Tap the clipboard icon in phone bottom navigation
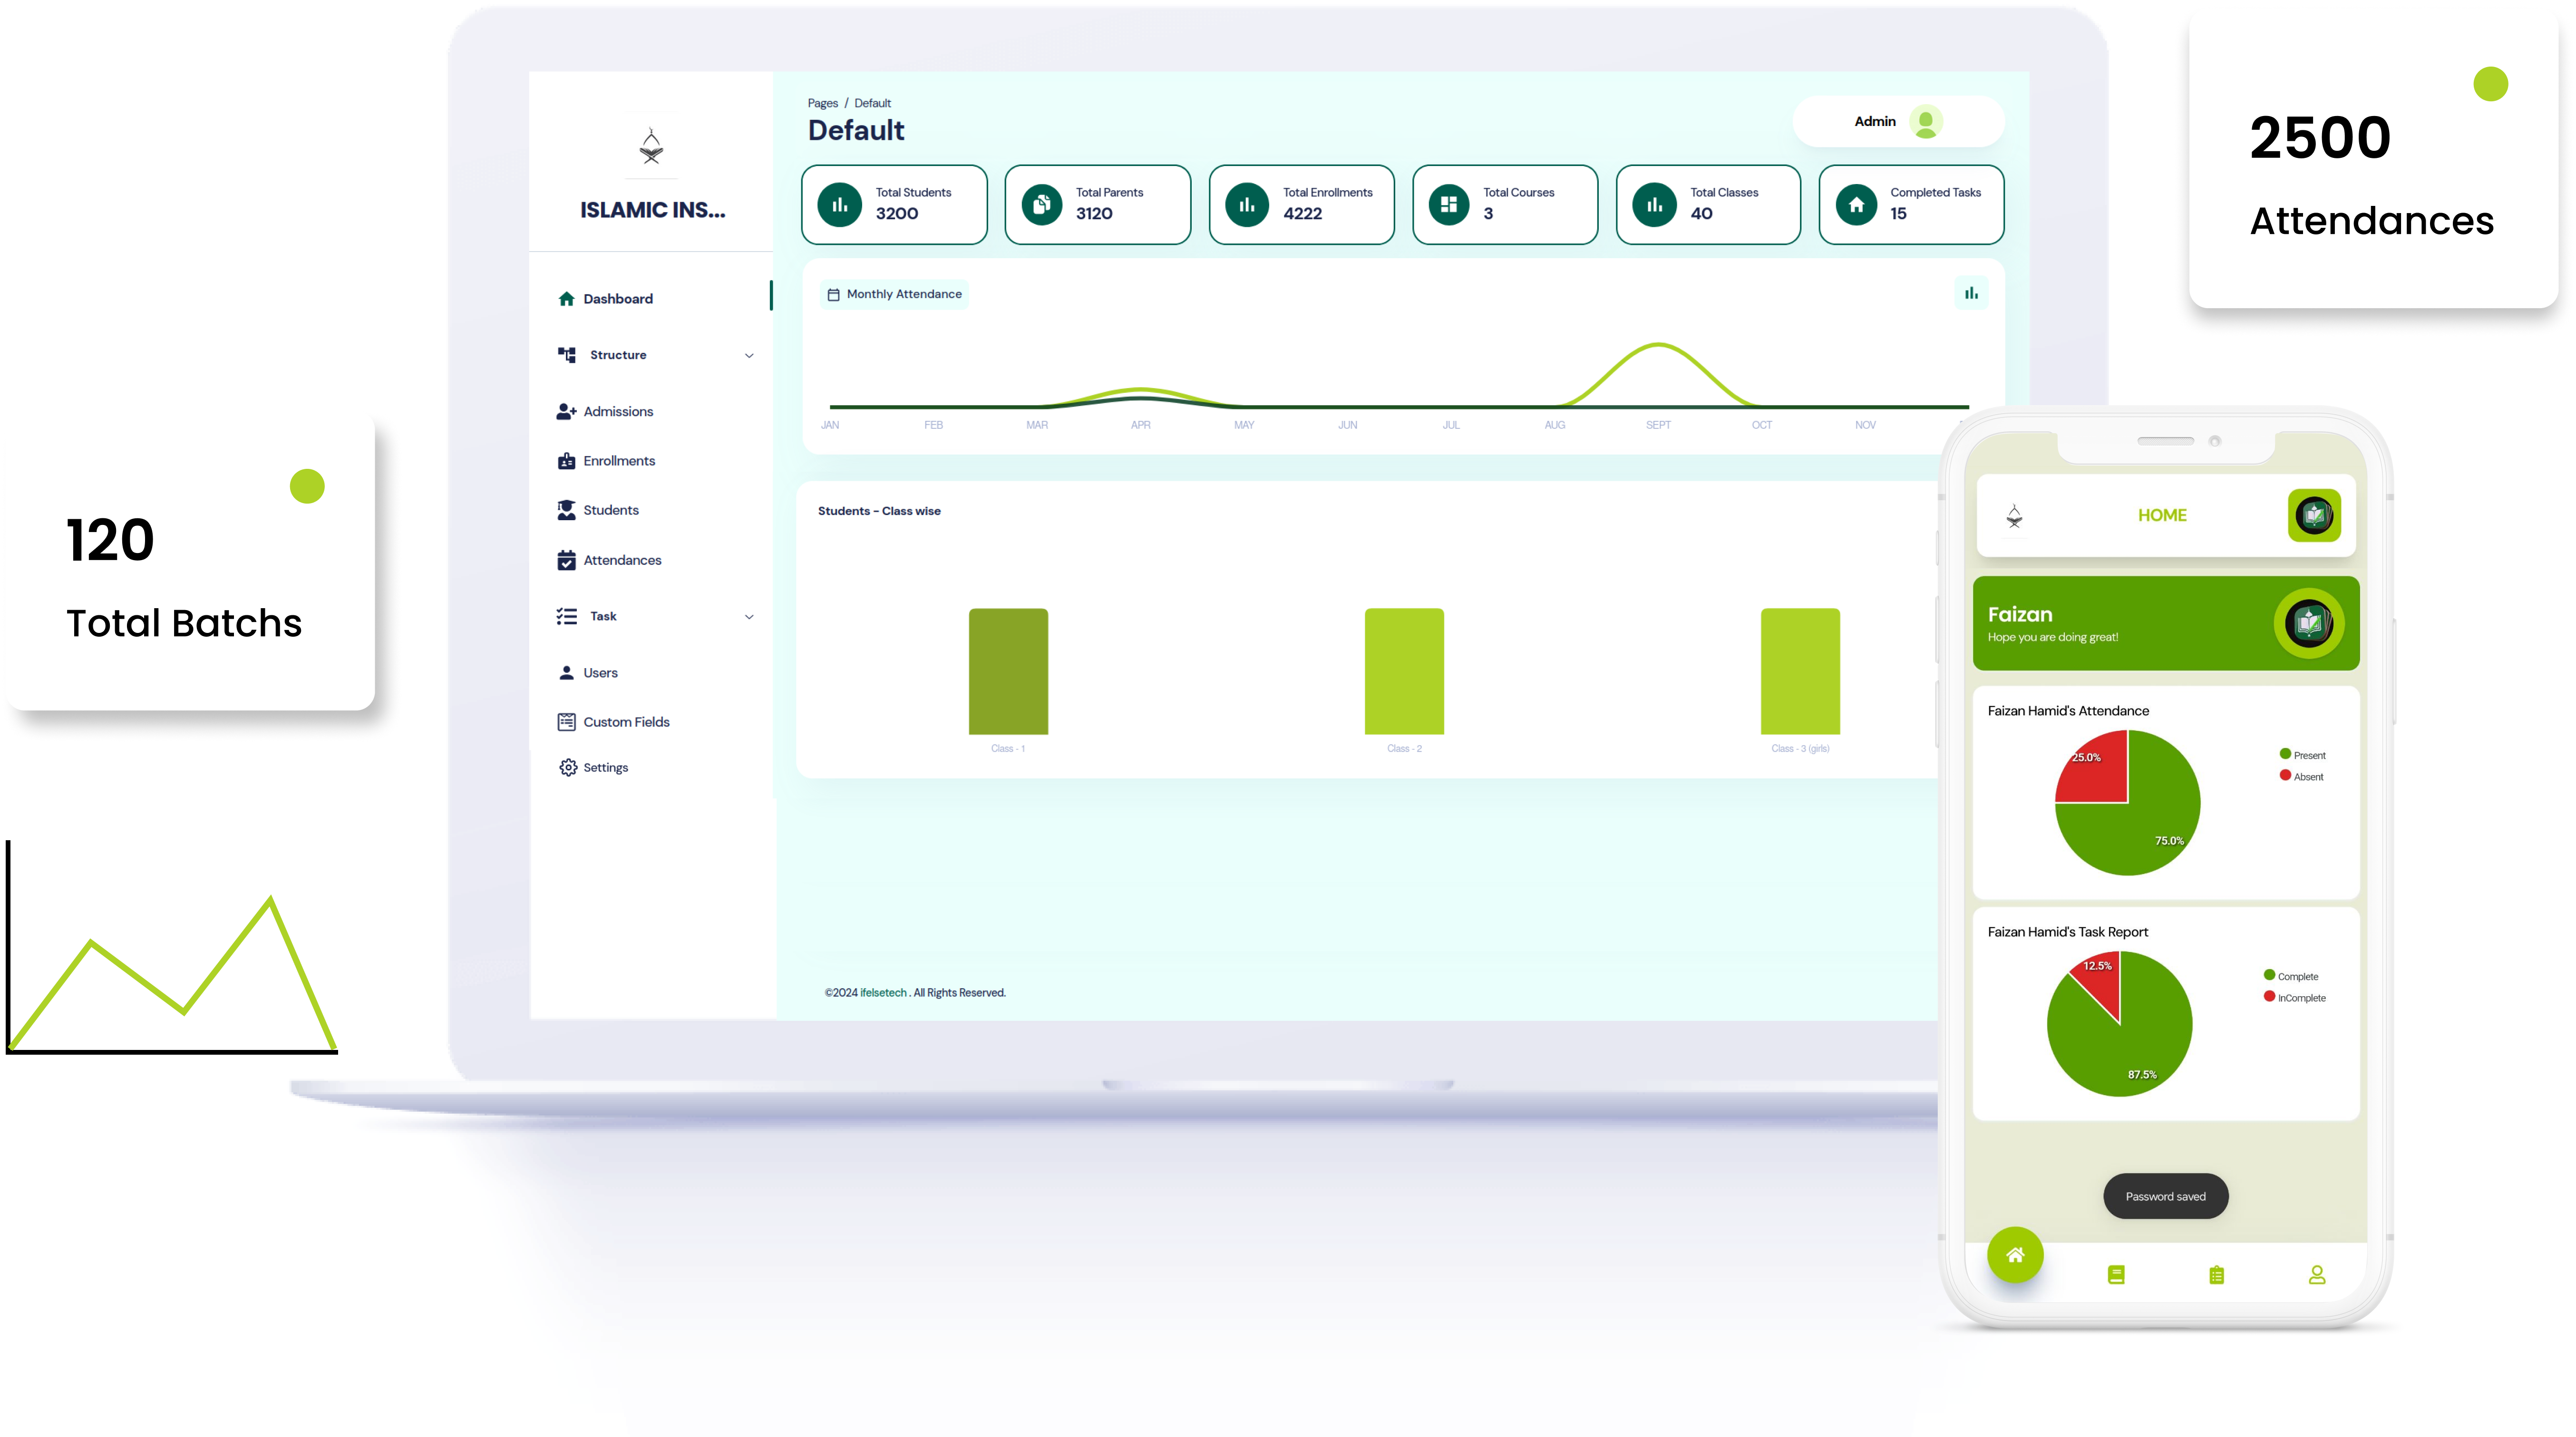Viewport: 2576px width, 1437px height. [x=2217, y=1275]
